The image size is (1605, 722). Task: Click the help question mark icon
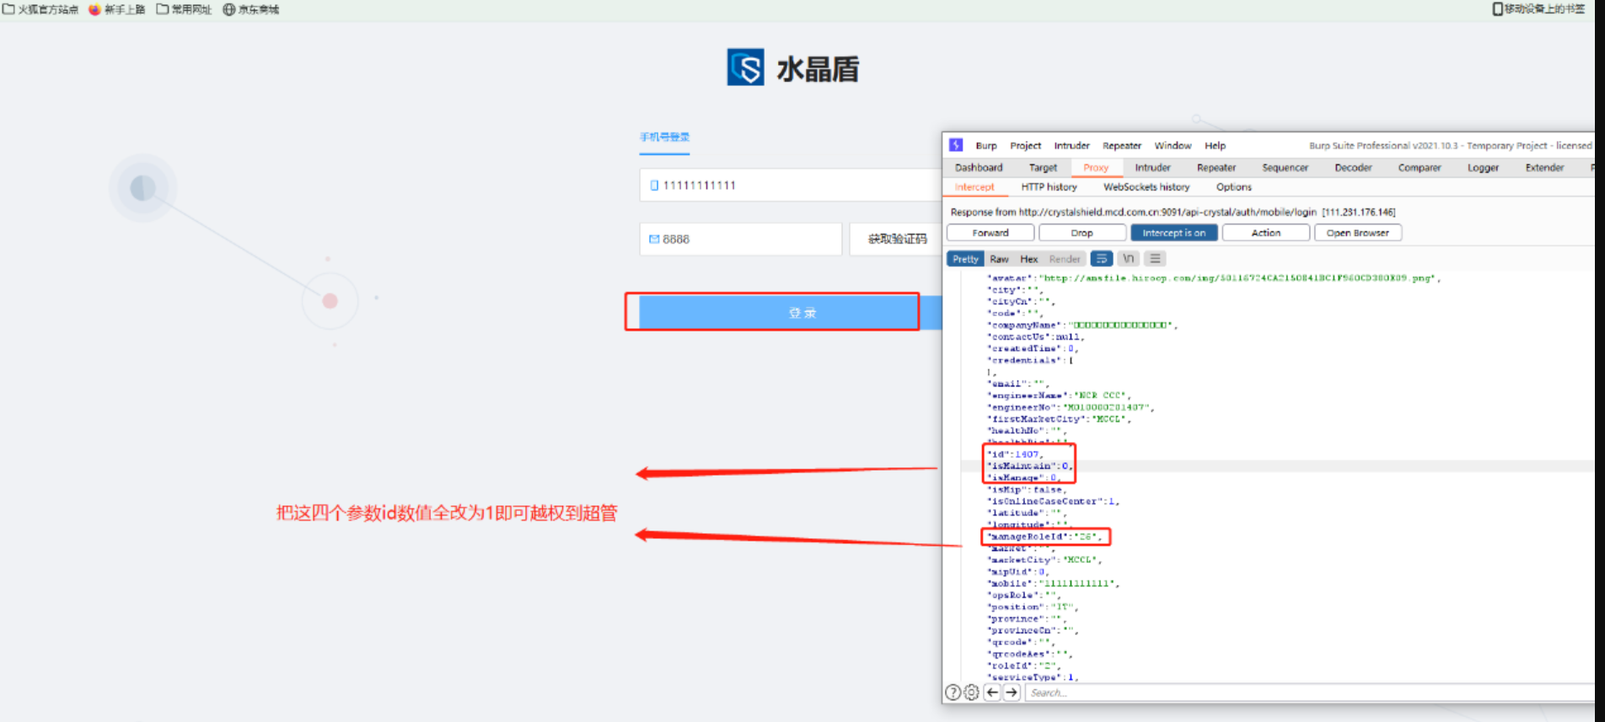pyautogui.click(x=953, y=692)
